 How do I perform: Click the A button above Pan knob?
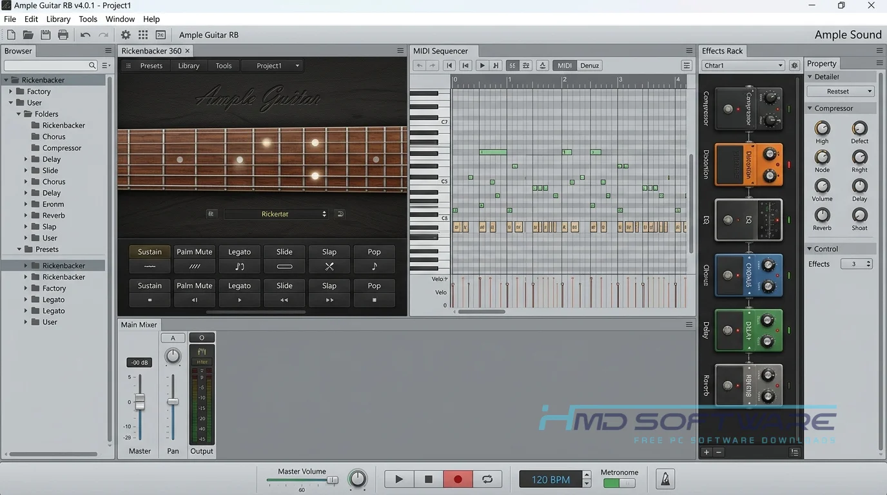coord(173,338)
